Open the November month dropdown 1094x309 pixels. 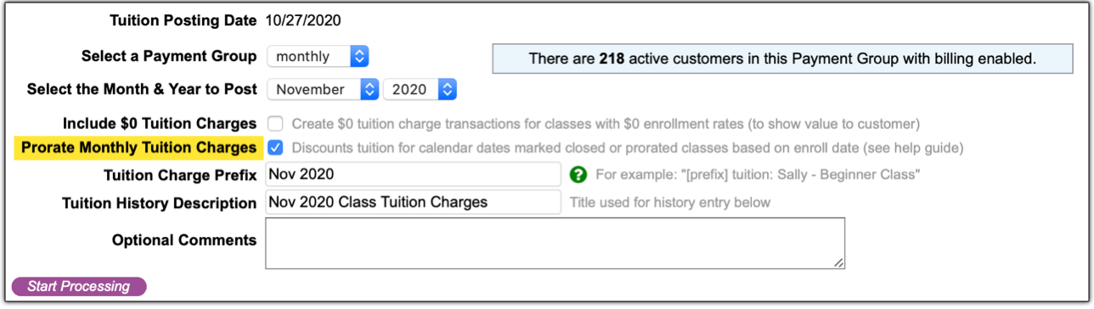pyautogui.click(x=323, y=89)
